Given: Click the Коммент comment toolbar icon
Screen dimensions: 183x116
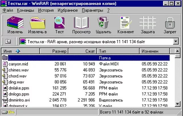Looking at the screenshot, I should tap(126, 23).
